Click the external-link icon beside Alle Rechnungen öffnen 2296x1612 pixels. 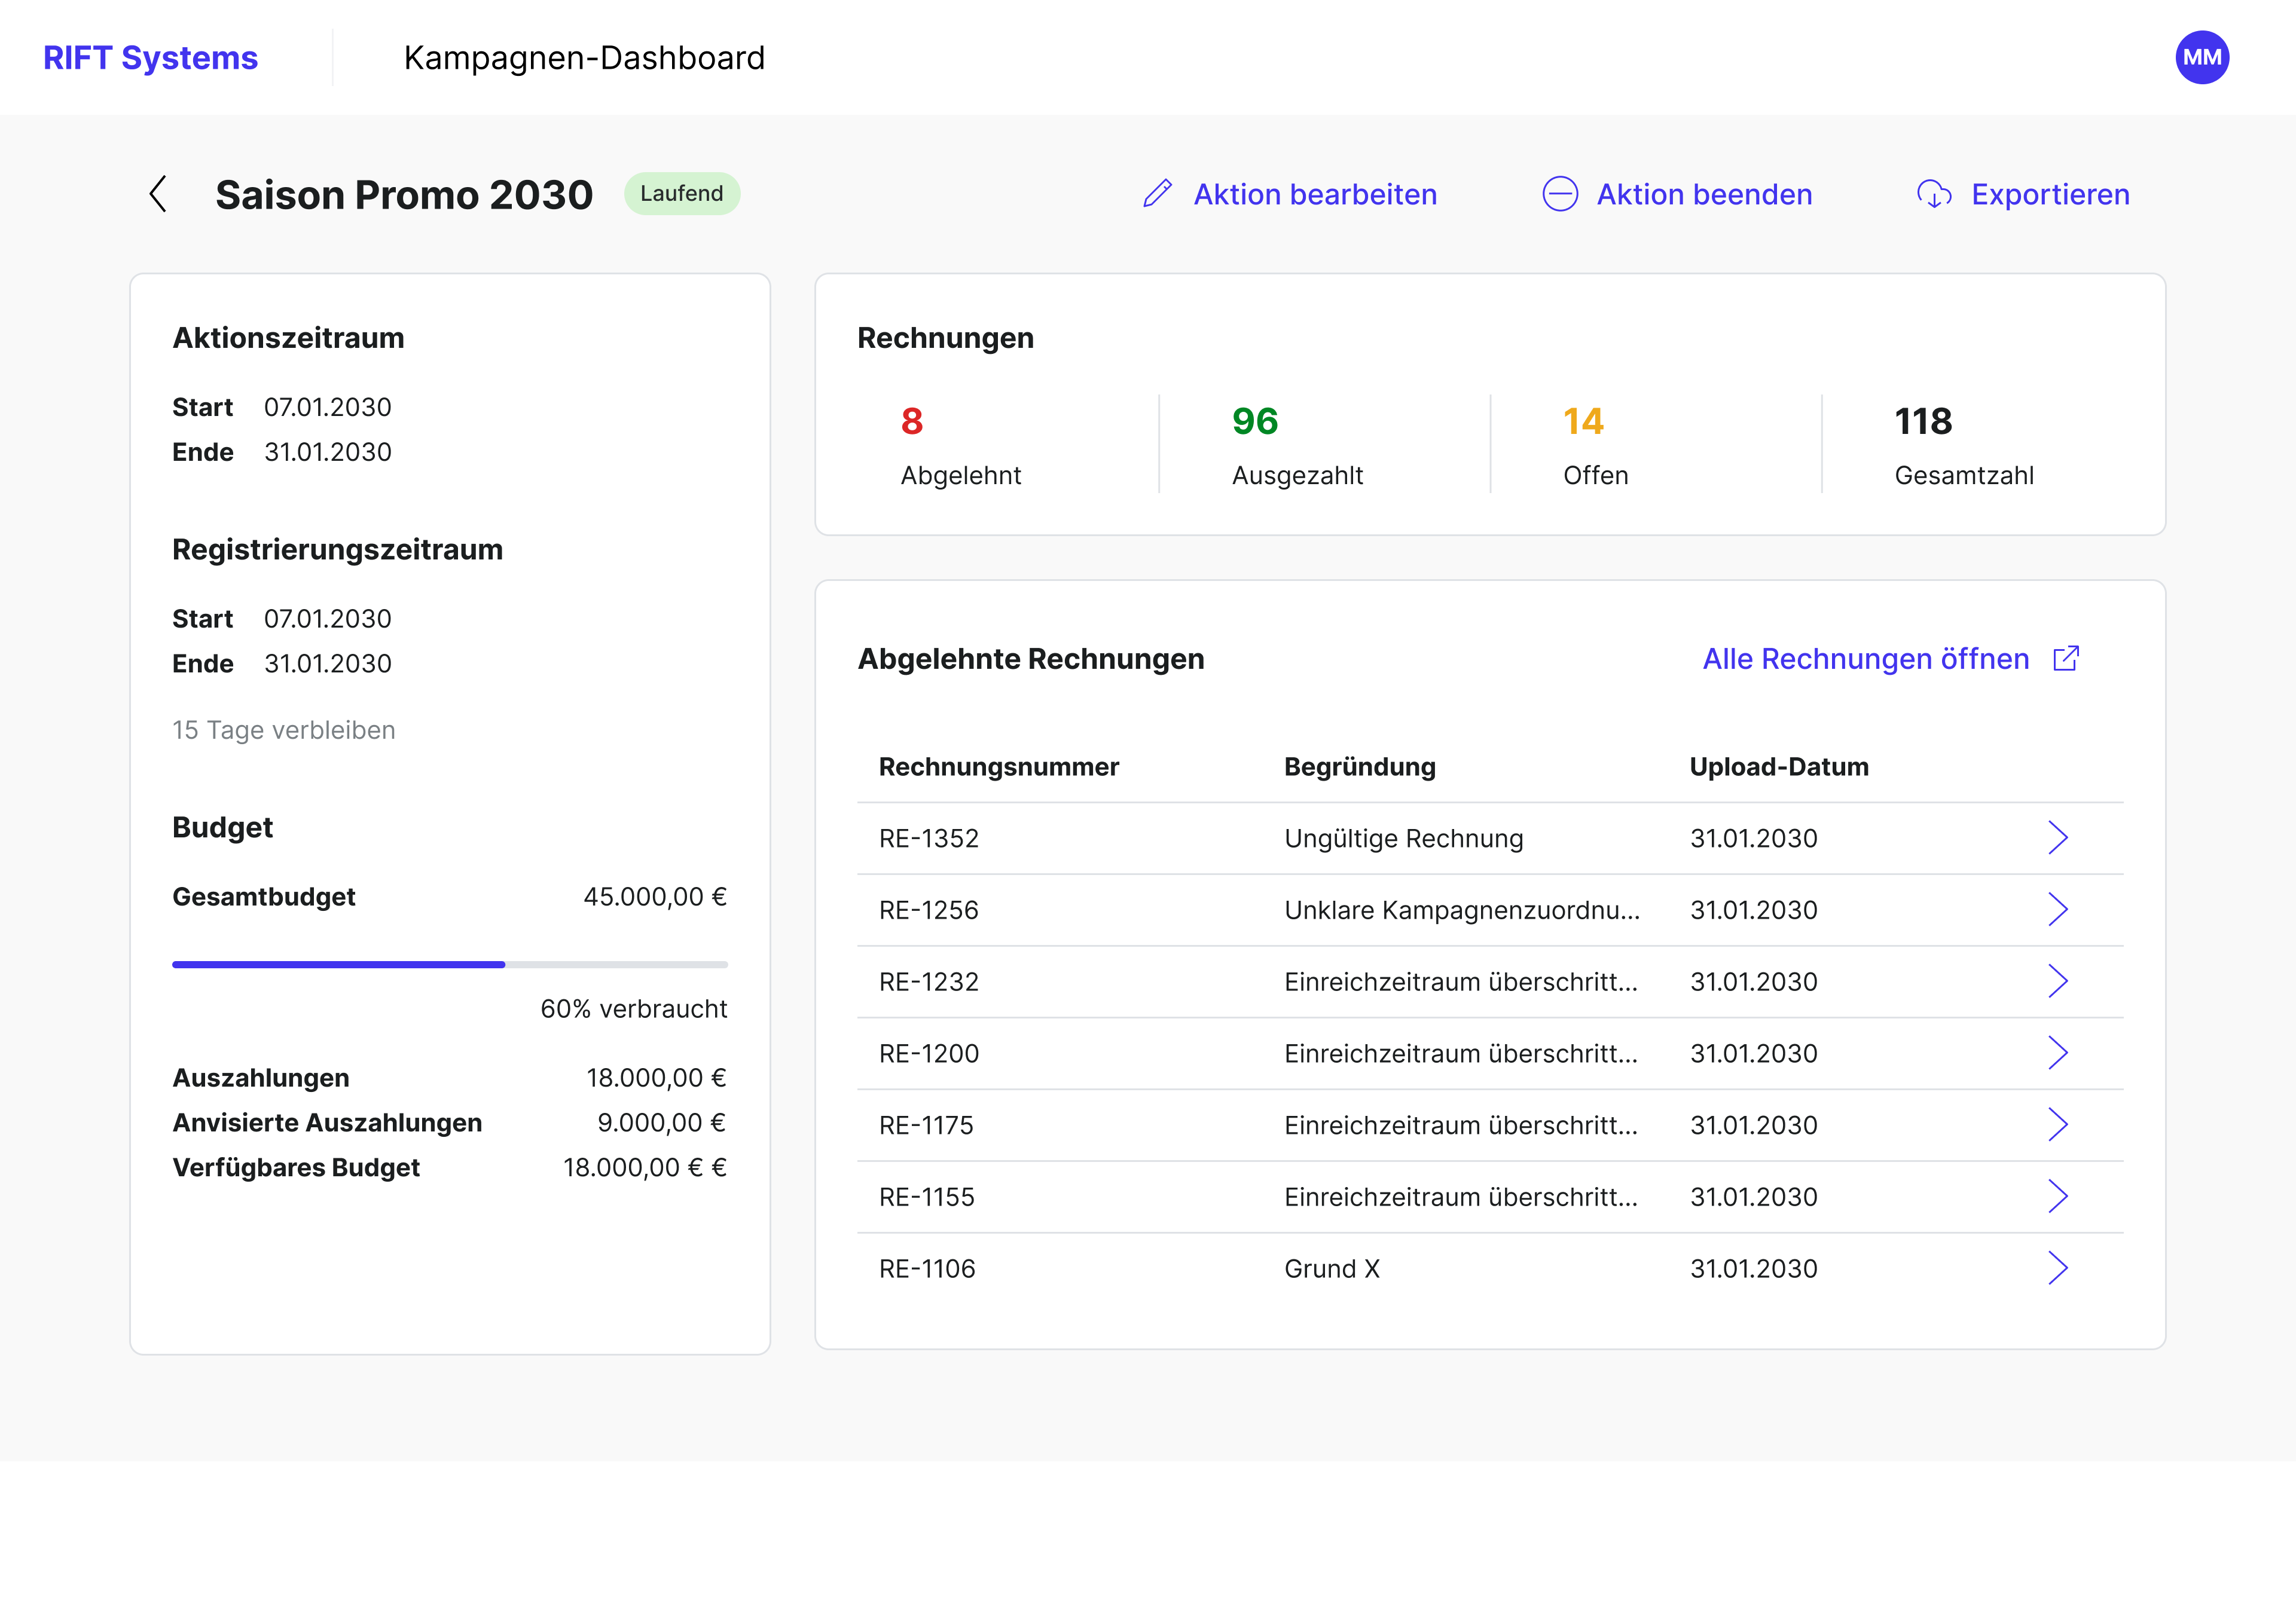click(x=2066, y=659)
